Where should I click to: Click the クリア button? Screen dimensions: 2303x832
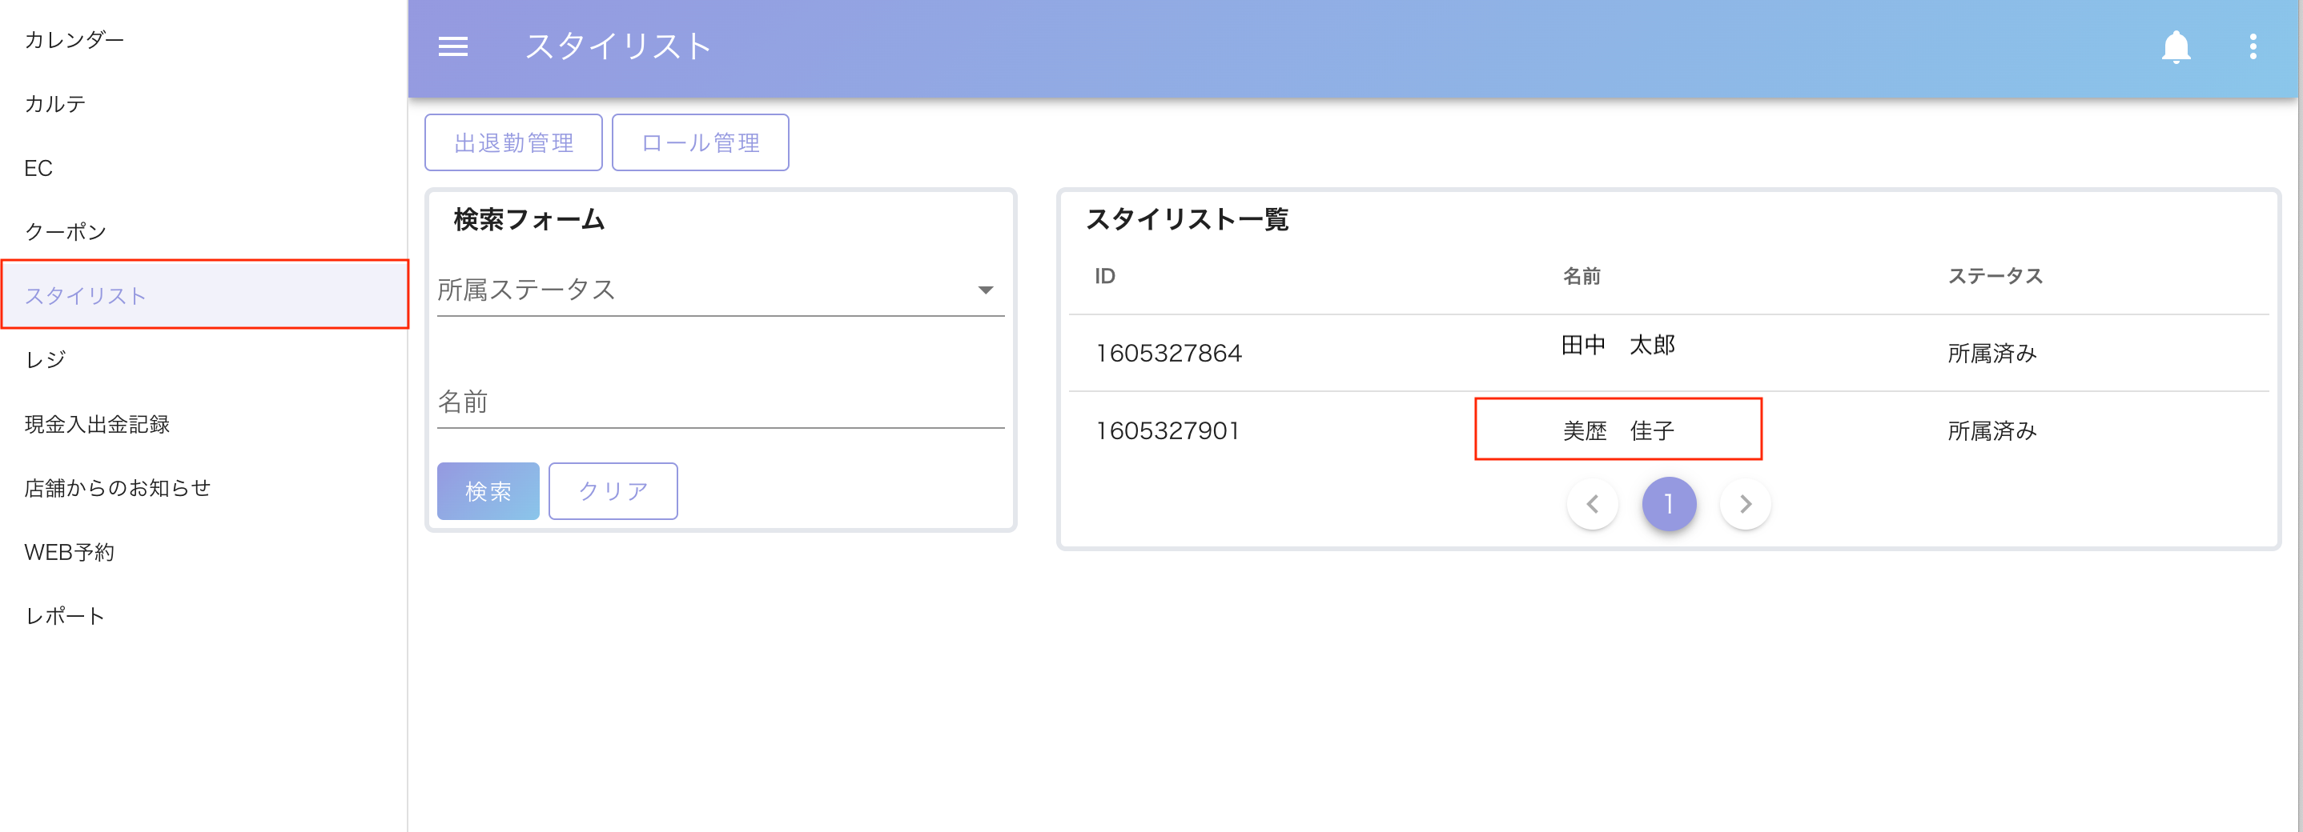(x=613, y=491)
